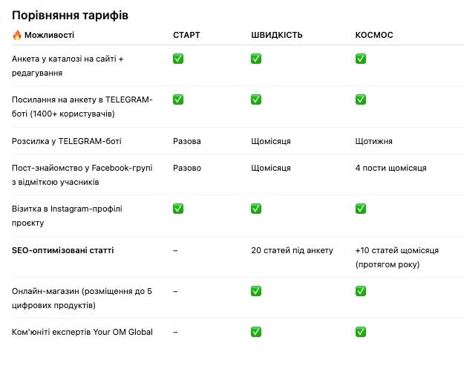Click КОСМОС checkmark for Instagram візитка row
This screenshot has width=464, height=369.
tap(361, 209)
